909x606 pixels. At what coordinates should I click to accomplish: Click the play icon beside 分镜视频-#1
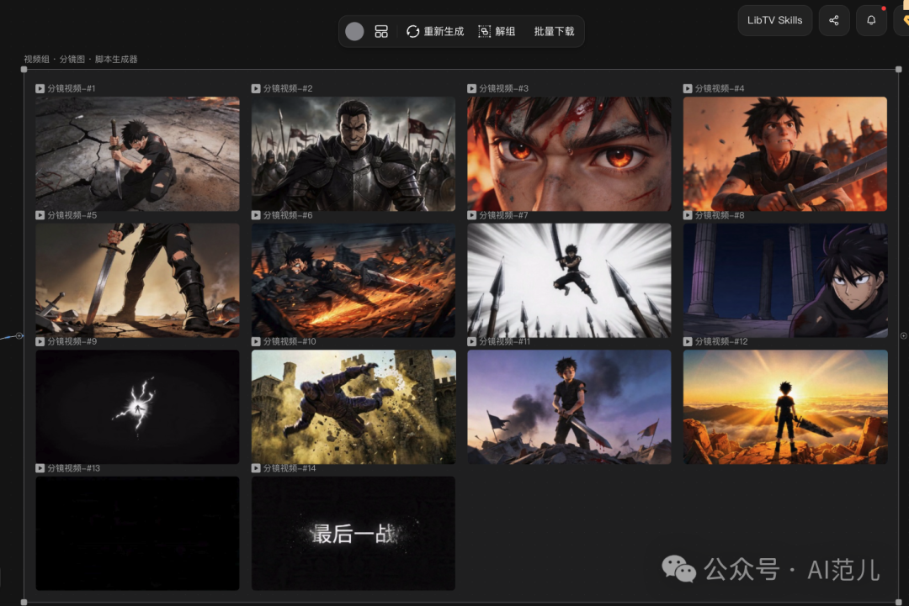(x=40, y=88)
